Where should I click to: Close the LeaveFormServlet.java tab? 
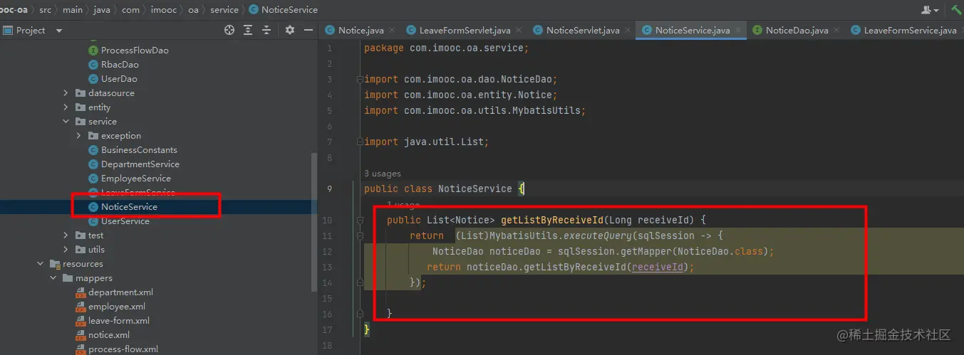click(518, 31)
